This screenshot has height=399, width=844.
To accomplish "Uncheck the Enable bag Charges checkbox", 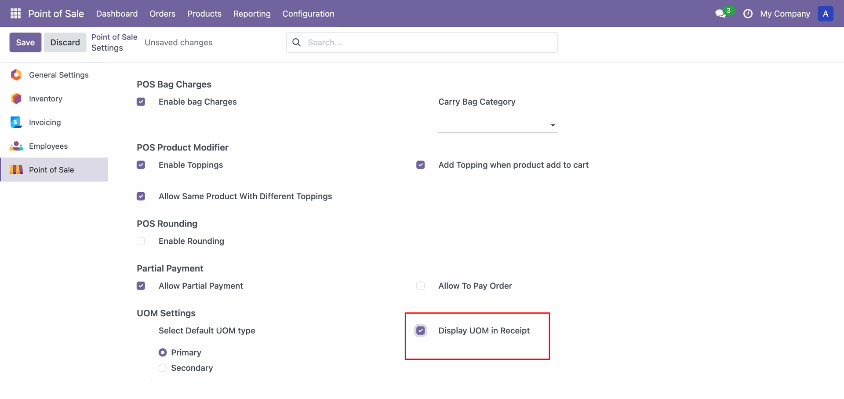I will click(141, 102).
